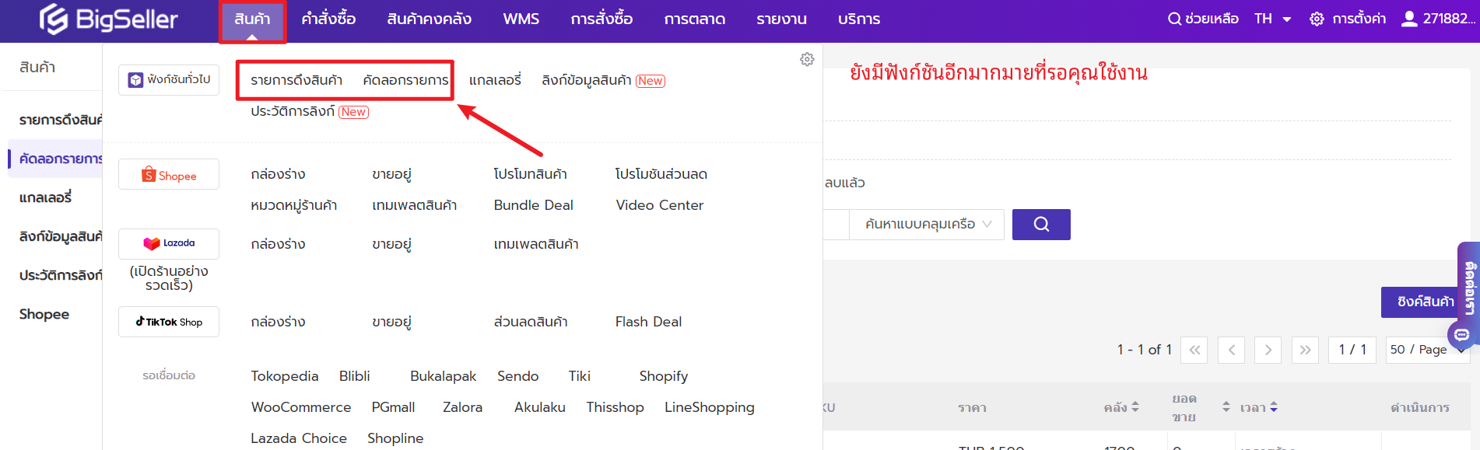Expand the TH language dropdown

coord(1273,19)
